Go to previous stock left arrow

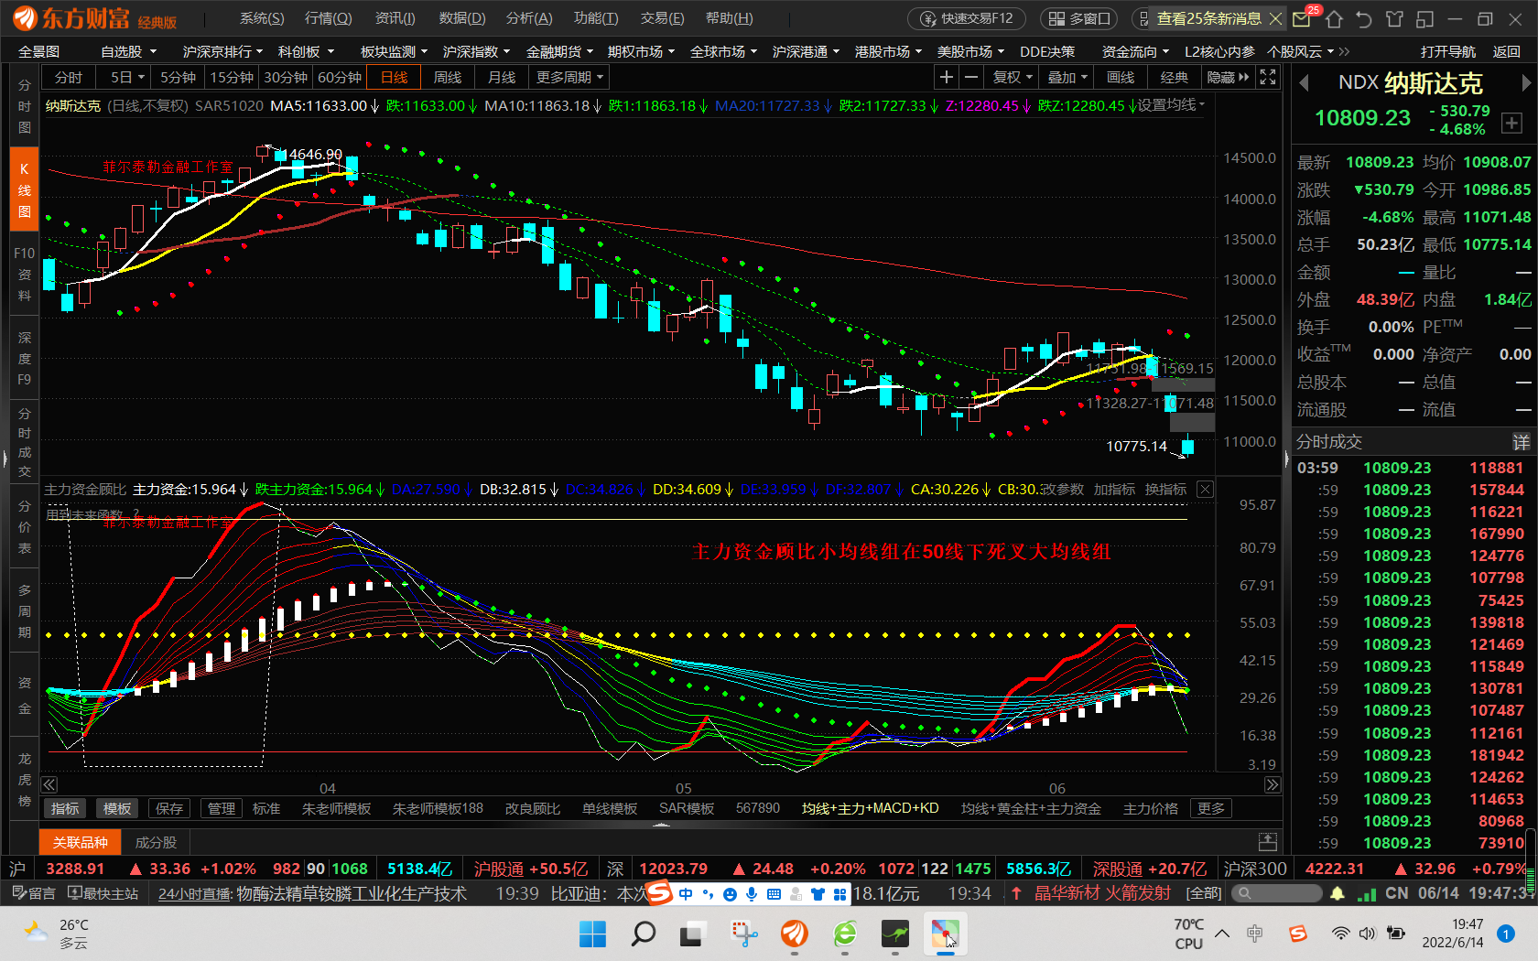click(x=1304, y=83)
